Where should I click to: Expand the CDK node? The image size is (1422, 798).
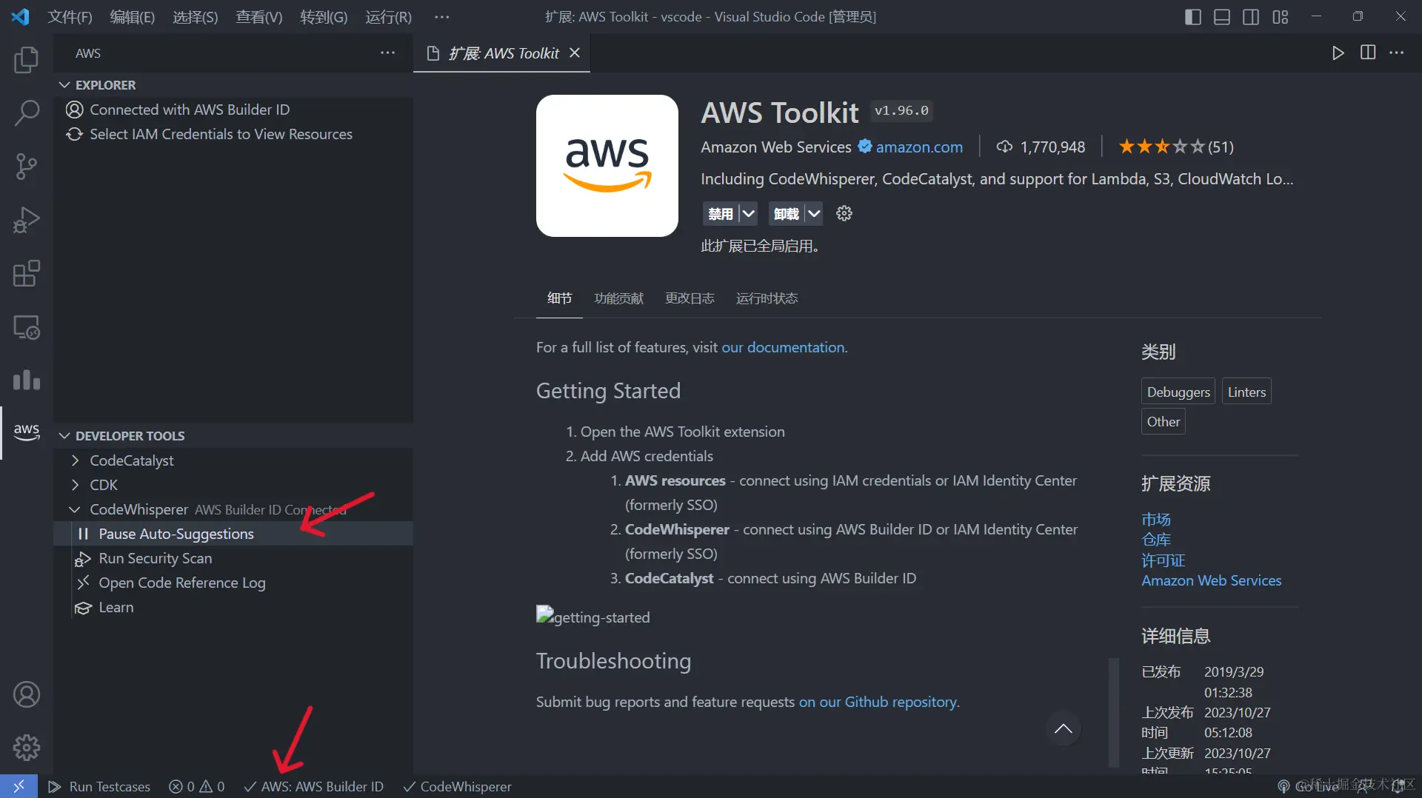pyautogui.click(x=75, y=485)
